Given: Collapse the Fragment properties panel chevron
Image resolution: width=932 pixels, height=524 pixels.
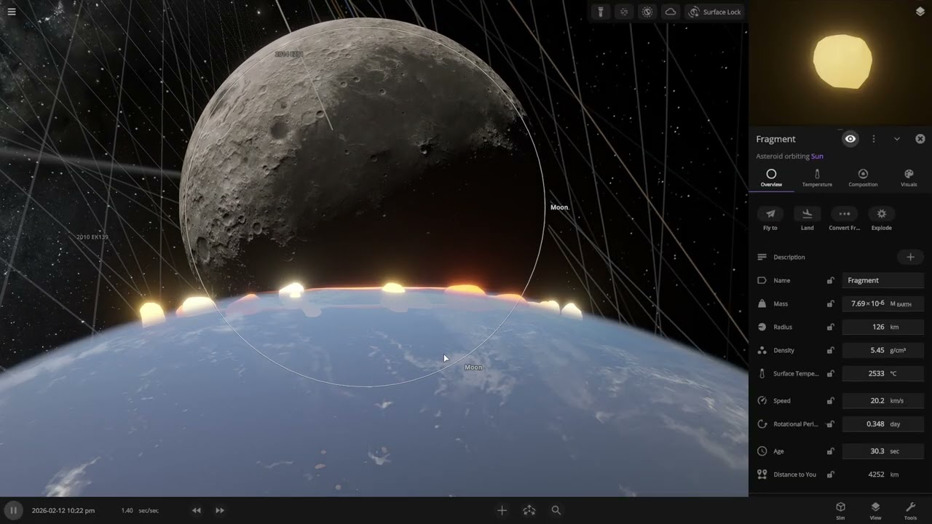Looking at the screenshot, I should tap(897, 139).
